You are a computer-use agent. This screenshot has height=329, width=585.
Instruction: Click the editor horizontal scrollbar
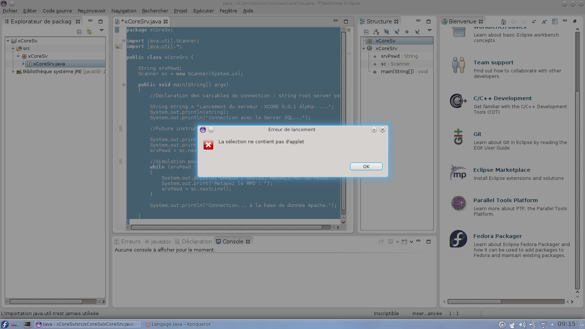(227, 227)
